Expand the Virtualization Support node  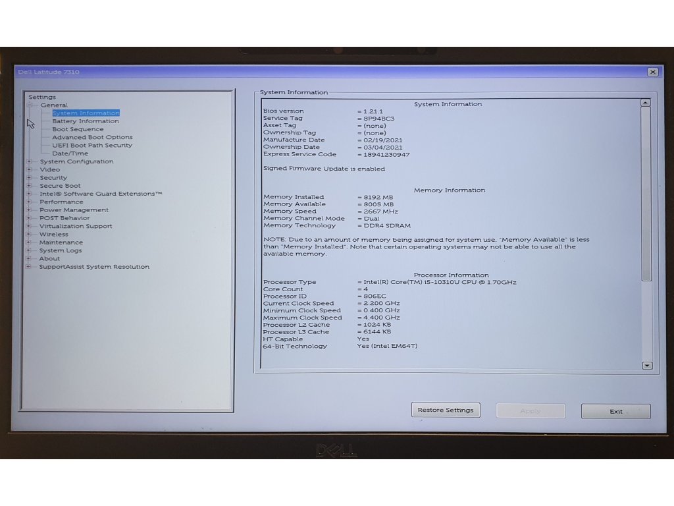(29, 226)
